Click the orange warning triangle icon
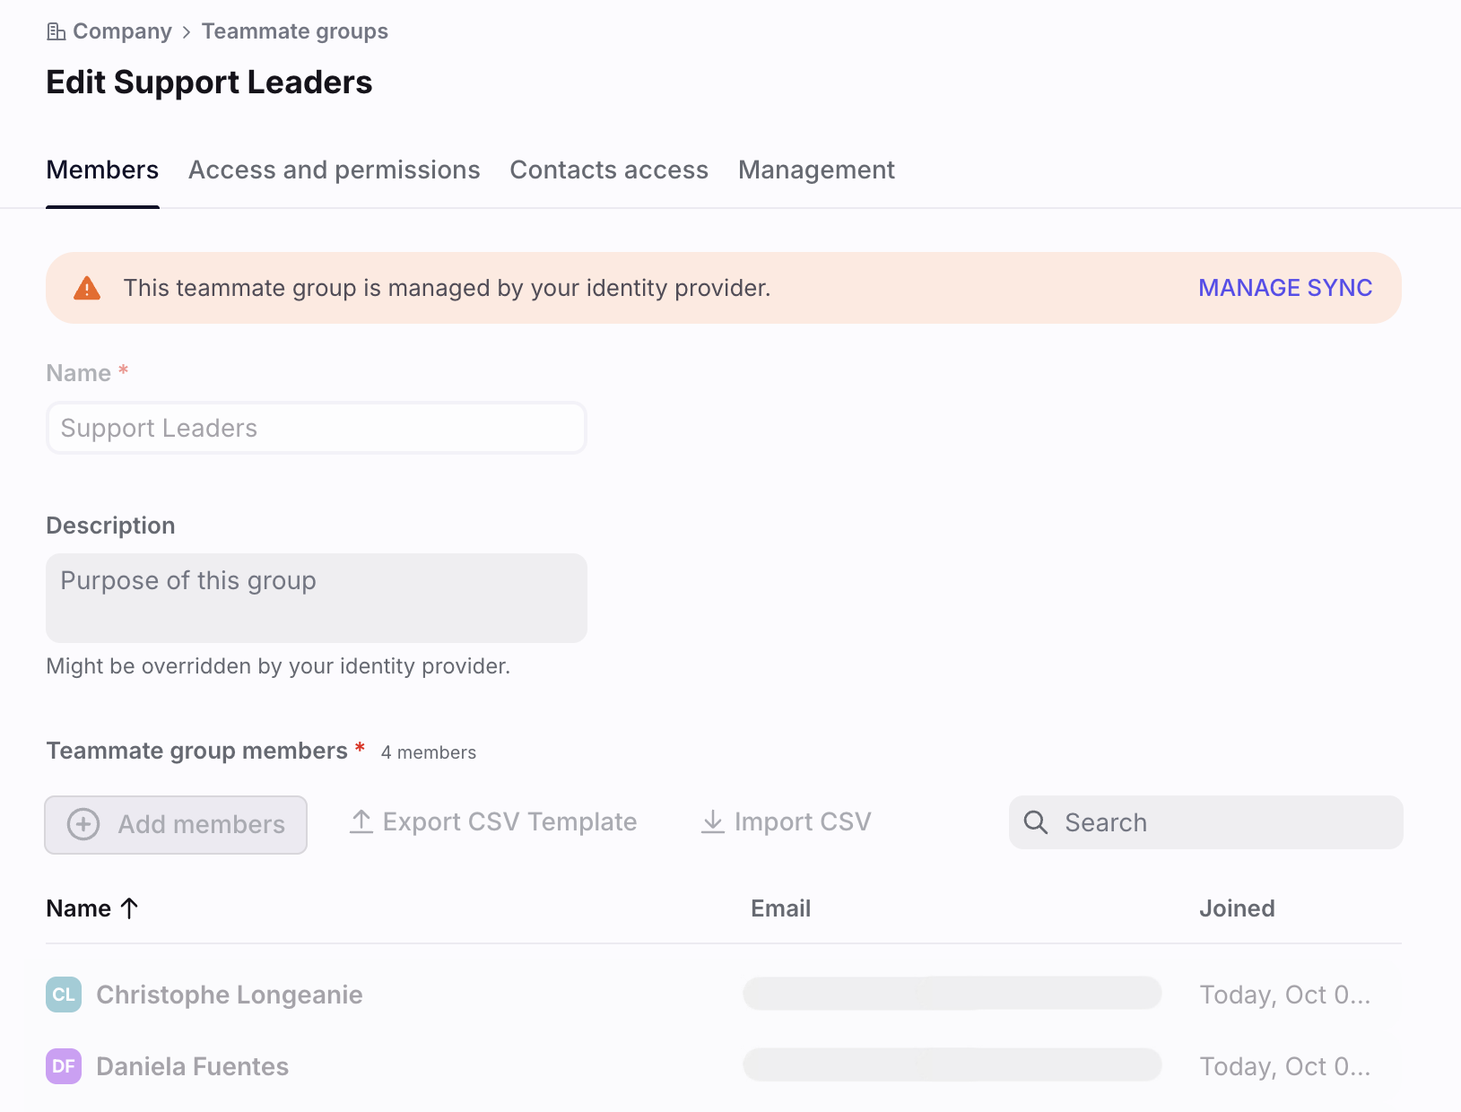This screenshot has width=1461, height=1112. pos(87,288)
